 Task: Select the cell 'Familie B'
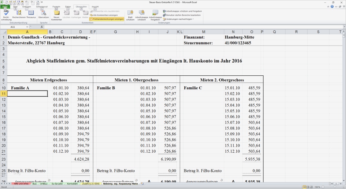coord(116,88)
